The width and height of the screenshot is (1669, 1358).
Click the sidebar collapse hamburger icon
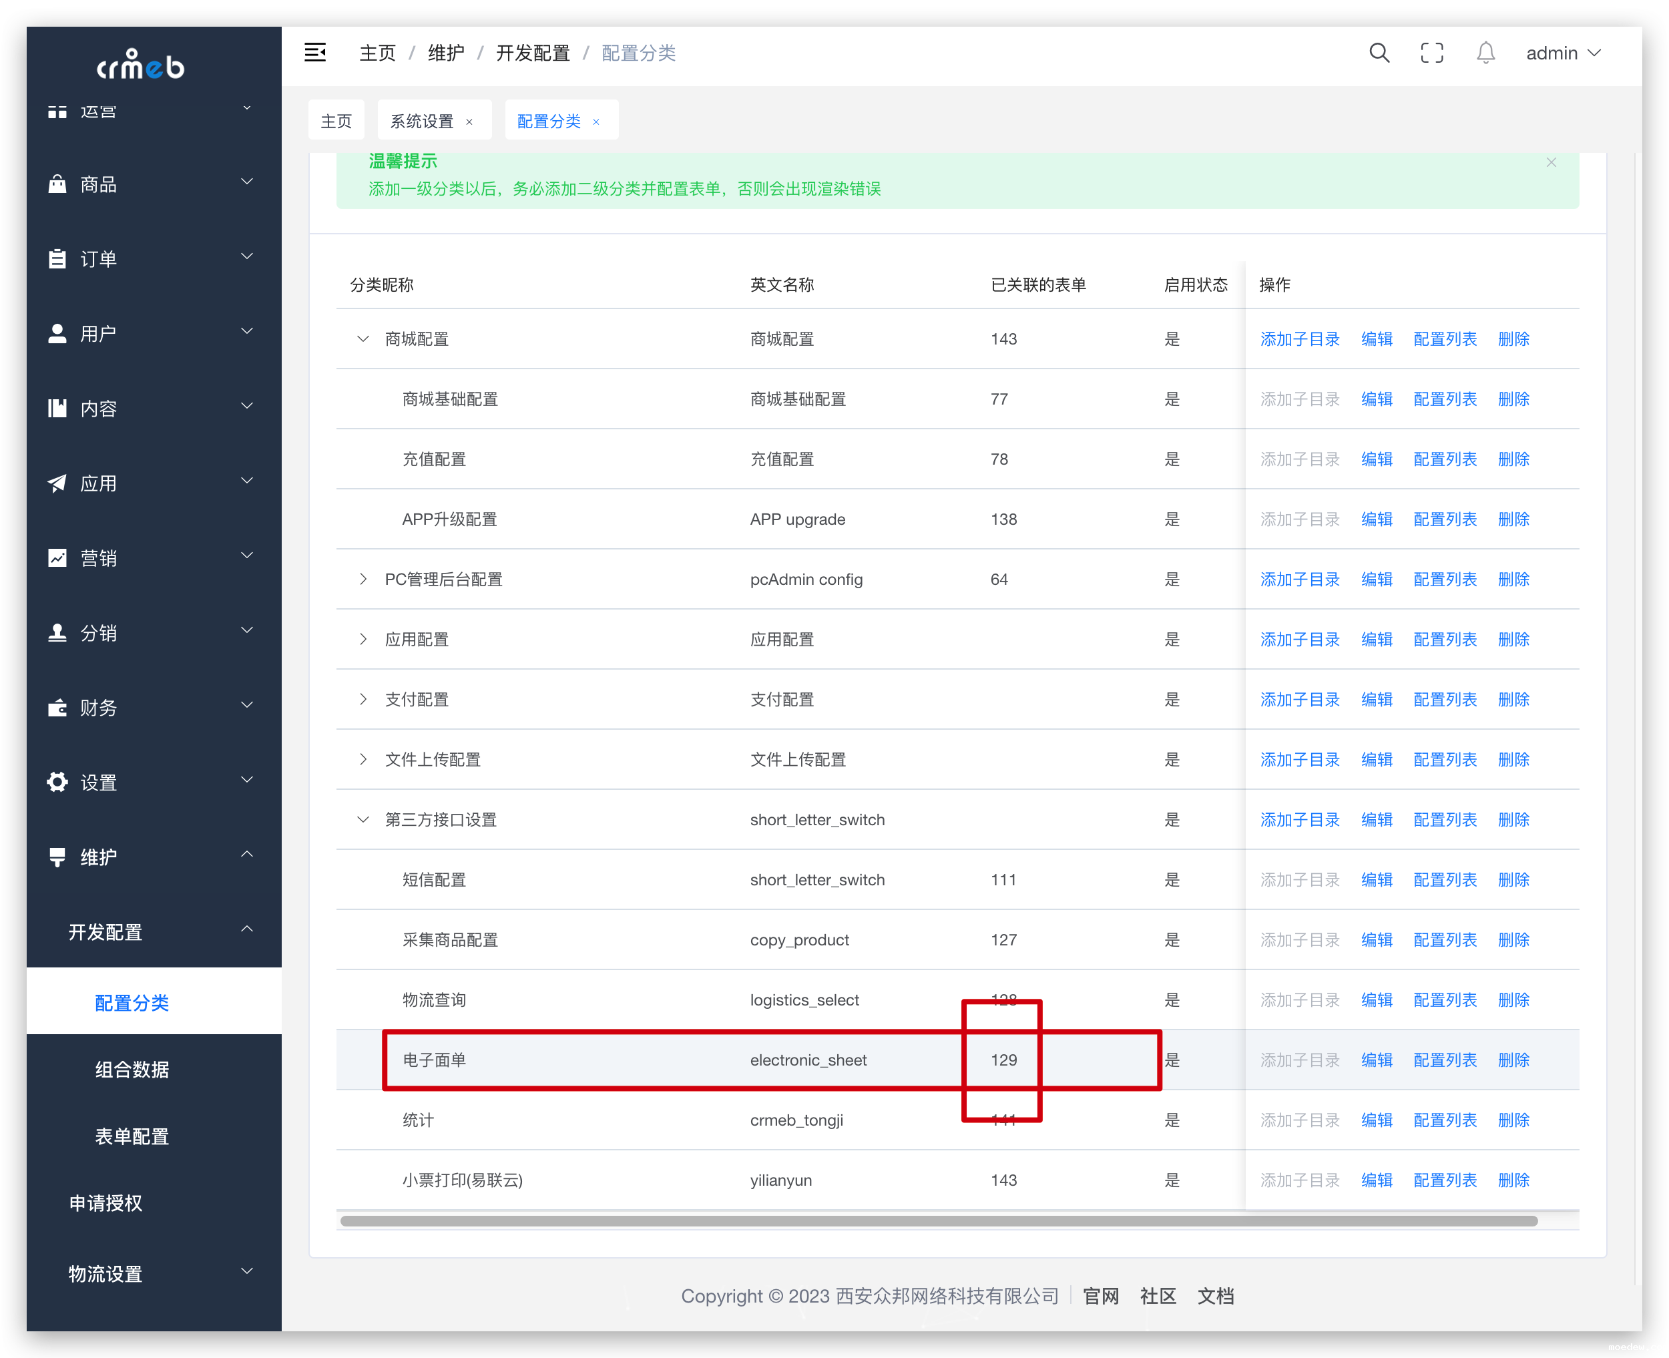point(314,53)
